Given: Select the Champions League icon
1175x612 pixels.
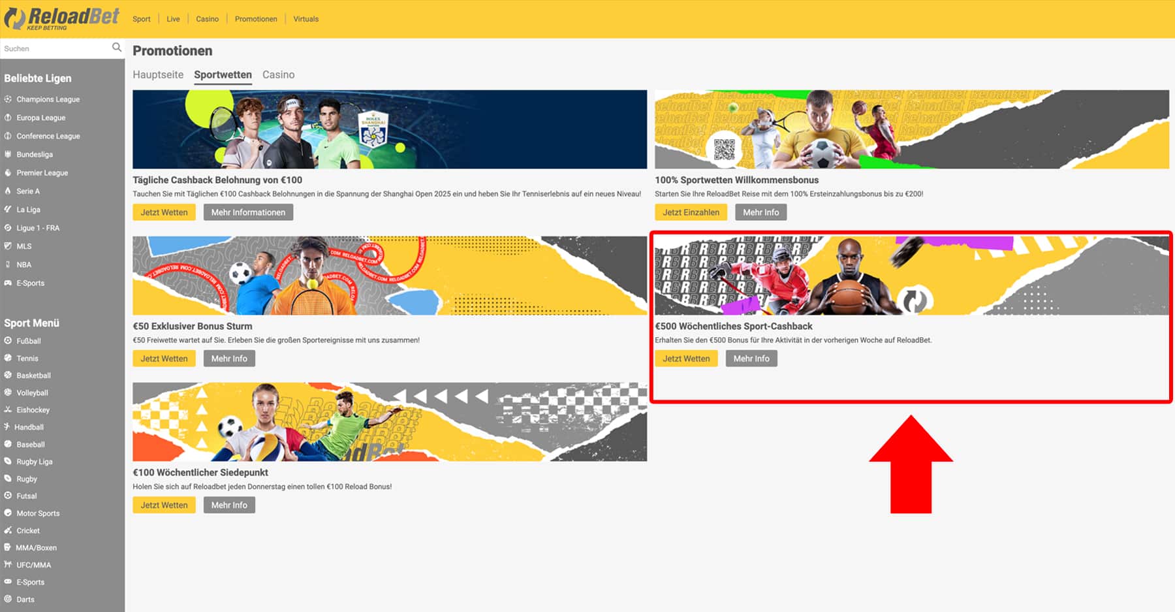Looking at the screenshot, I should pyautogui.click(x=8, y=99).
